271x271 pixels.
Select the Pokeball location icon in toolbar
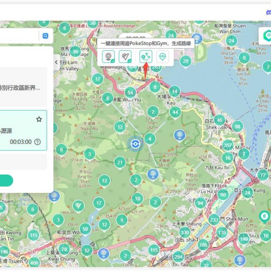[162, 56]
